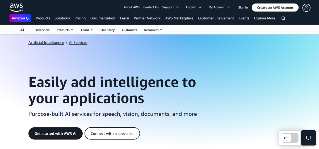This screenshot has height=149, width=319.
Task: Toggle the accessibility switch at bottom right
Action: [x=290, y=138]
